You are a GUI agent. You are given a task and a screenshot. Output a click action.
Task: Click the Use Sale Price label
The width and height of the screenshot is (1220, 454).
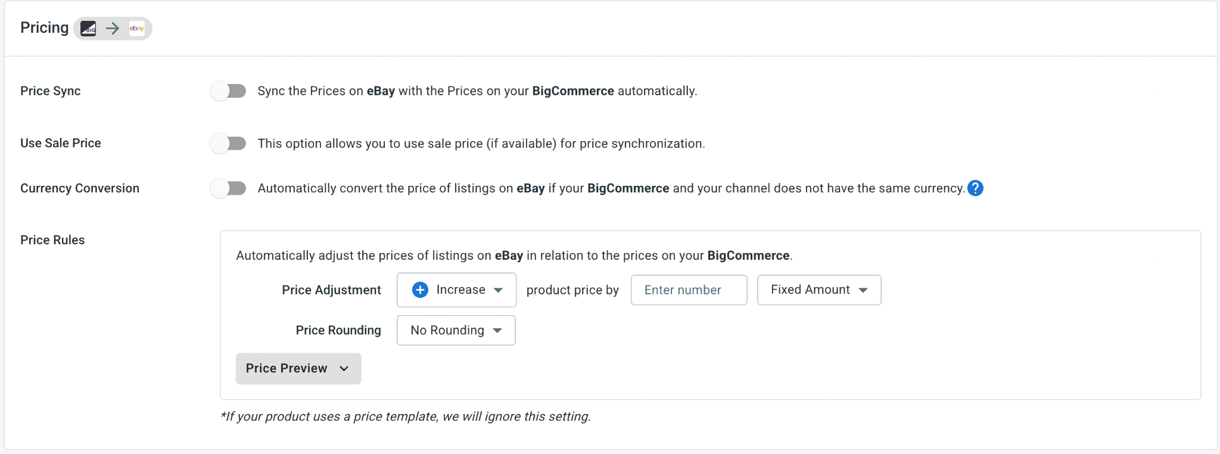[61, 143]
